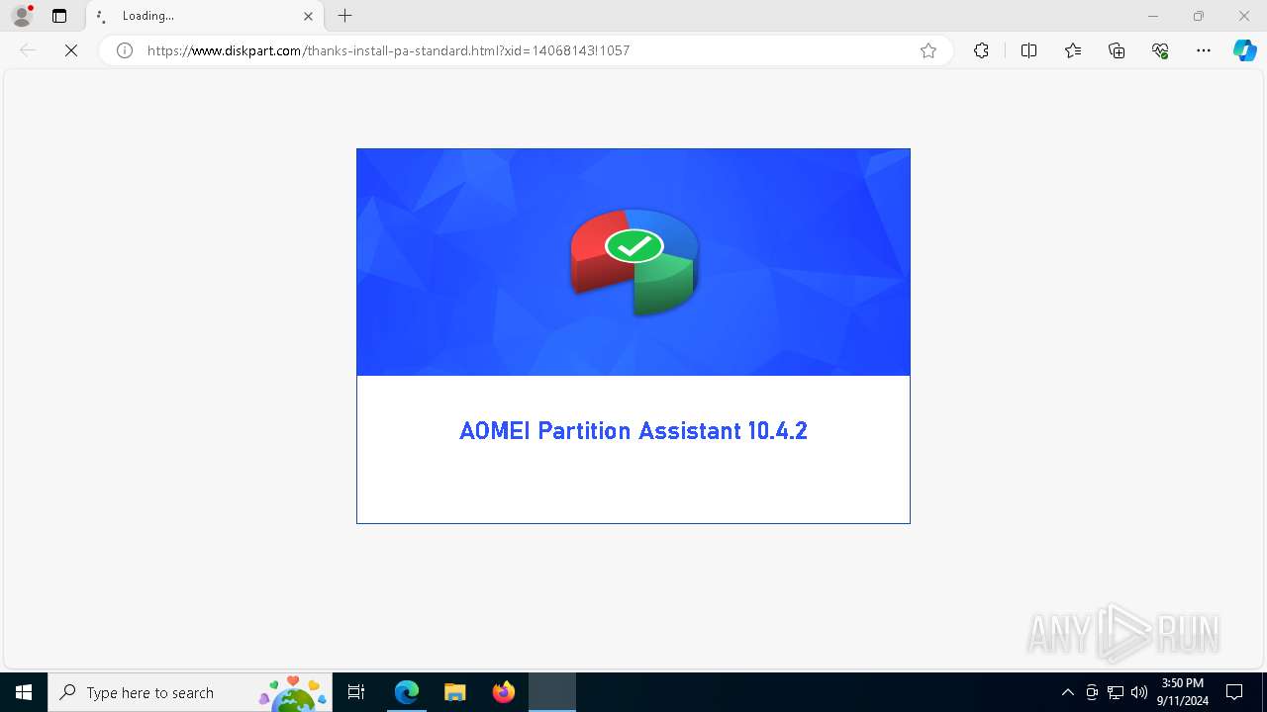Open File Explorer from the taskbar
1267x712 pixels.
(455, 692)
